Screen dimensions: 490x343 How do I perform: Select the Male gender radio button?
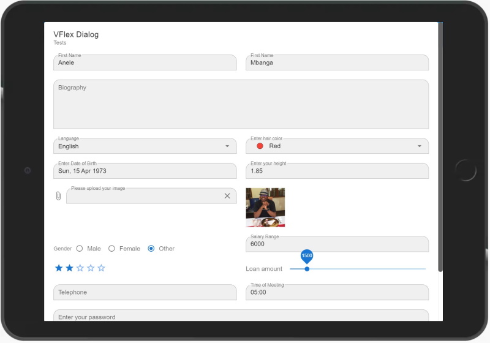pyautogui.click(x=80, y=248)
